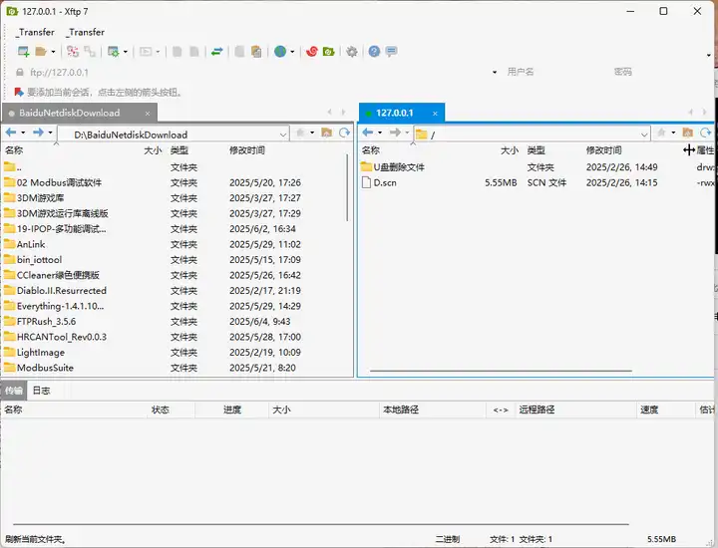Go back in the remote 127.0.0.1 pane

[368, 133]
